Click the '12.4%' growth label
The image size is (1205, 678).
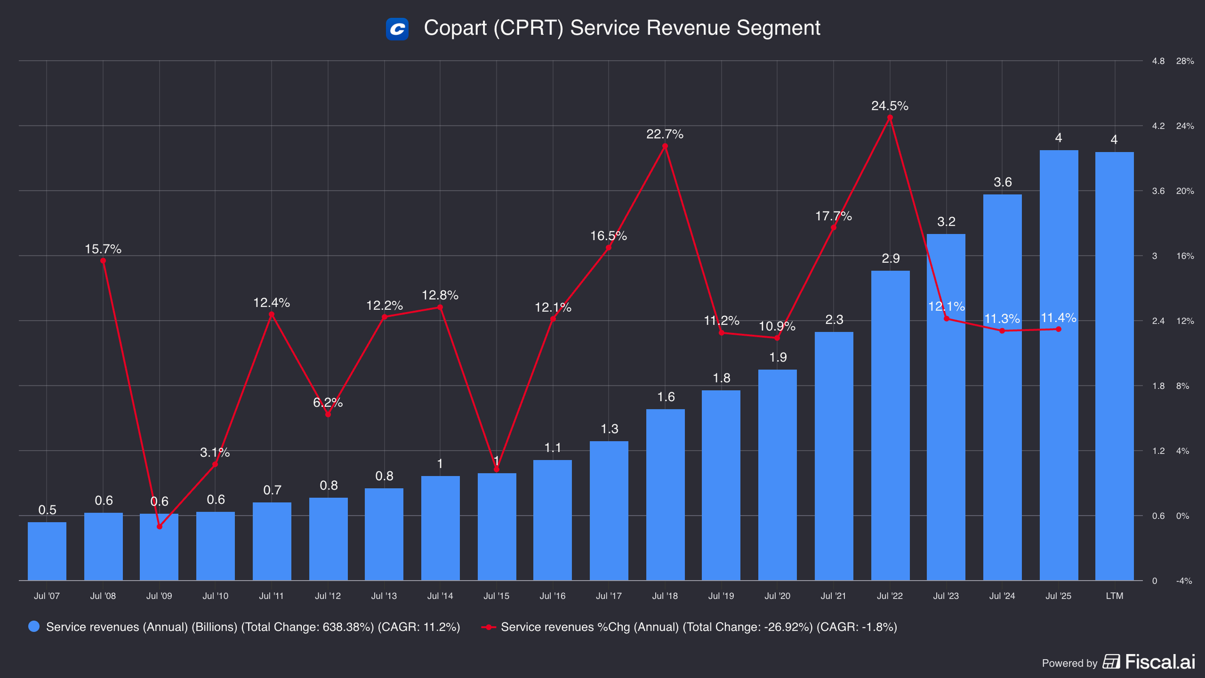tap(272, 303)
